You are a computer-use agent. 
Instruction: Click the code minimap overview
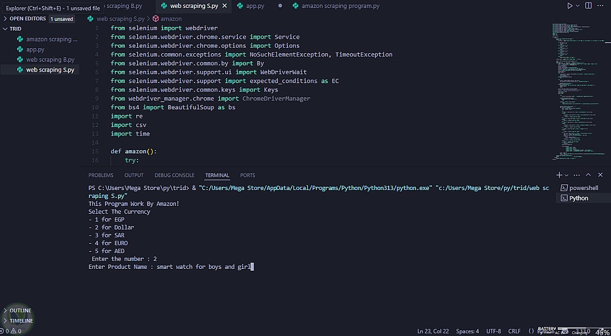tap(579, 92)
